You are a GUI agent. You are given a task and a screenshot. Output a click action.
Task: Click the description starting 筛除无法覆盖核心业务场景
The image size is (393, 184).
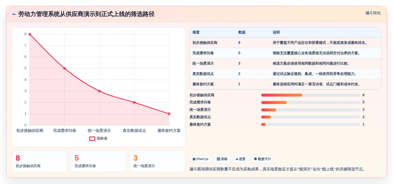pyautogui.click(x=317, y=53)
